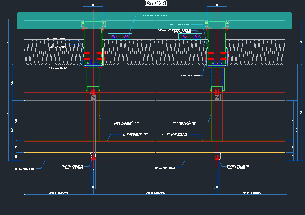Screen dimensions: 305x215
Task: Select right WEATHER SEALANT ON BACK-UP SPONGE text
Action: click(238, 167)
